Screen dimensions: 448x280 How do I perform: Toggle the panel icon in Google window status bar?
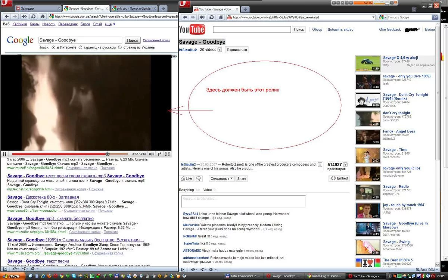click(6, 269)
